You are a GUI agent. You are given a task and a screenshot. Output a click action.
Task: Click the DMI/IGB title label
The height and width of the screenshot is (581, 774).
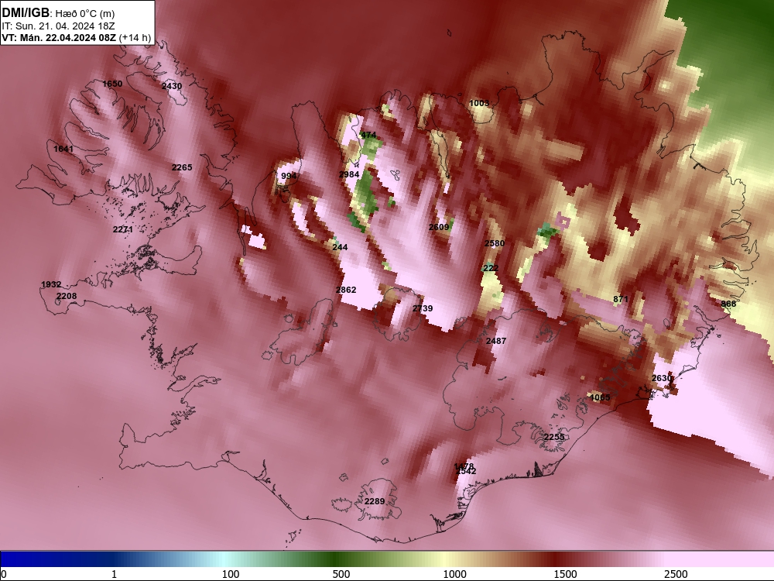(26, 13)
